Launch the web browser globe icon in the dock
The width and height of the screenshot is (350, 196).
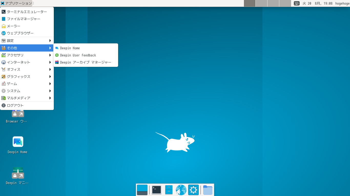pos(181,190)
